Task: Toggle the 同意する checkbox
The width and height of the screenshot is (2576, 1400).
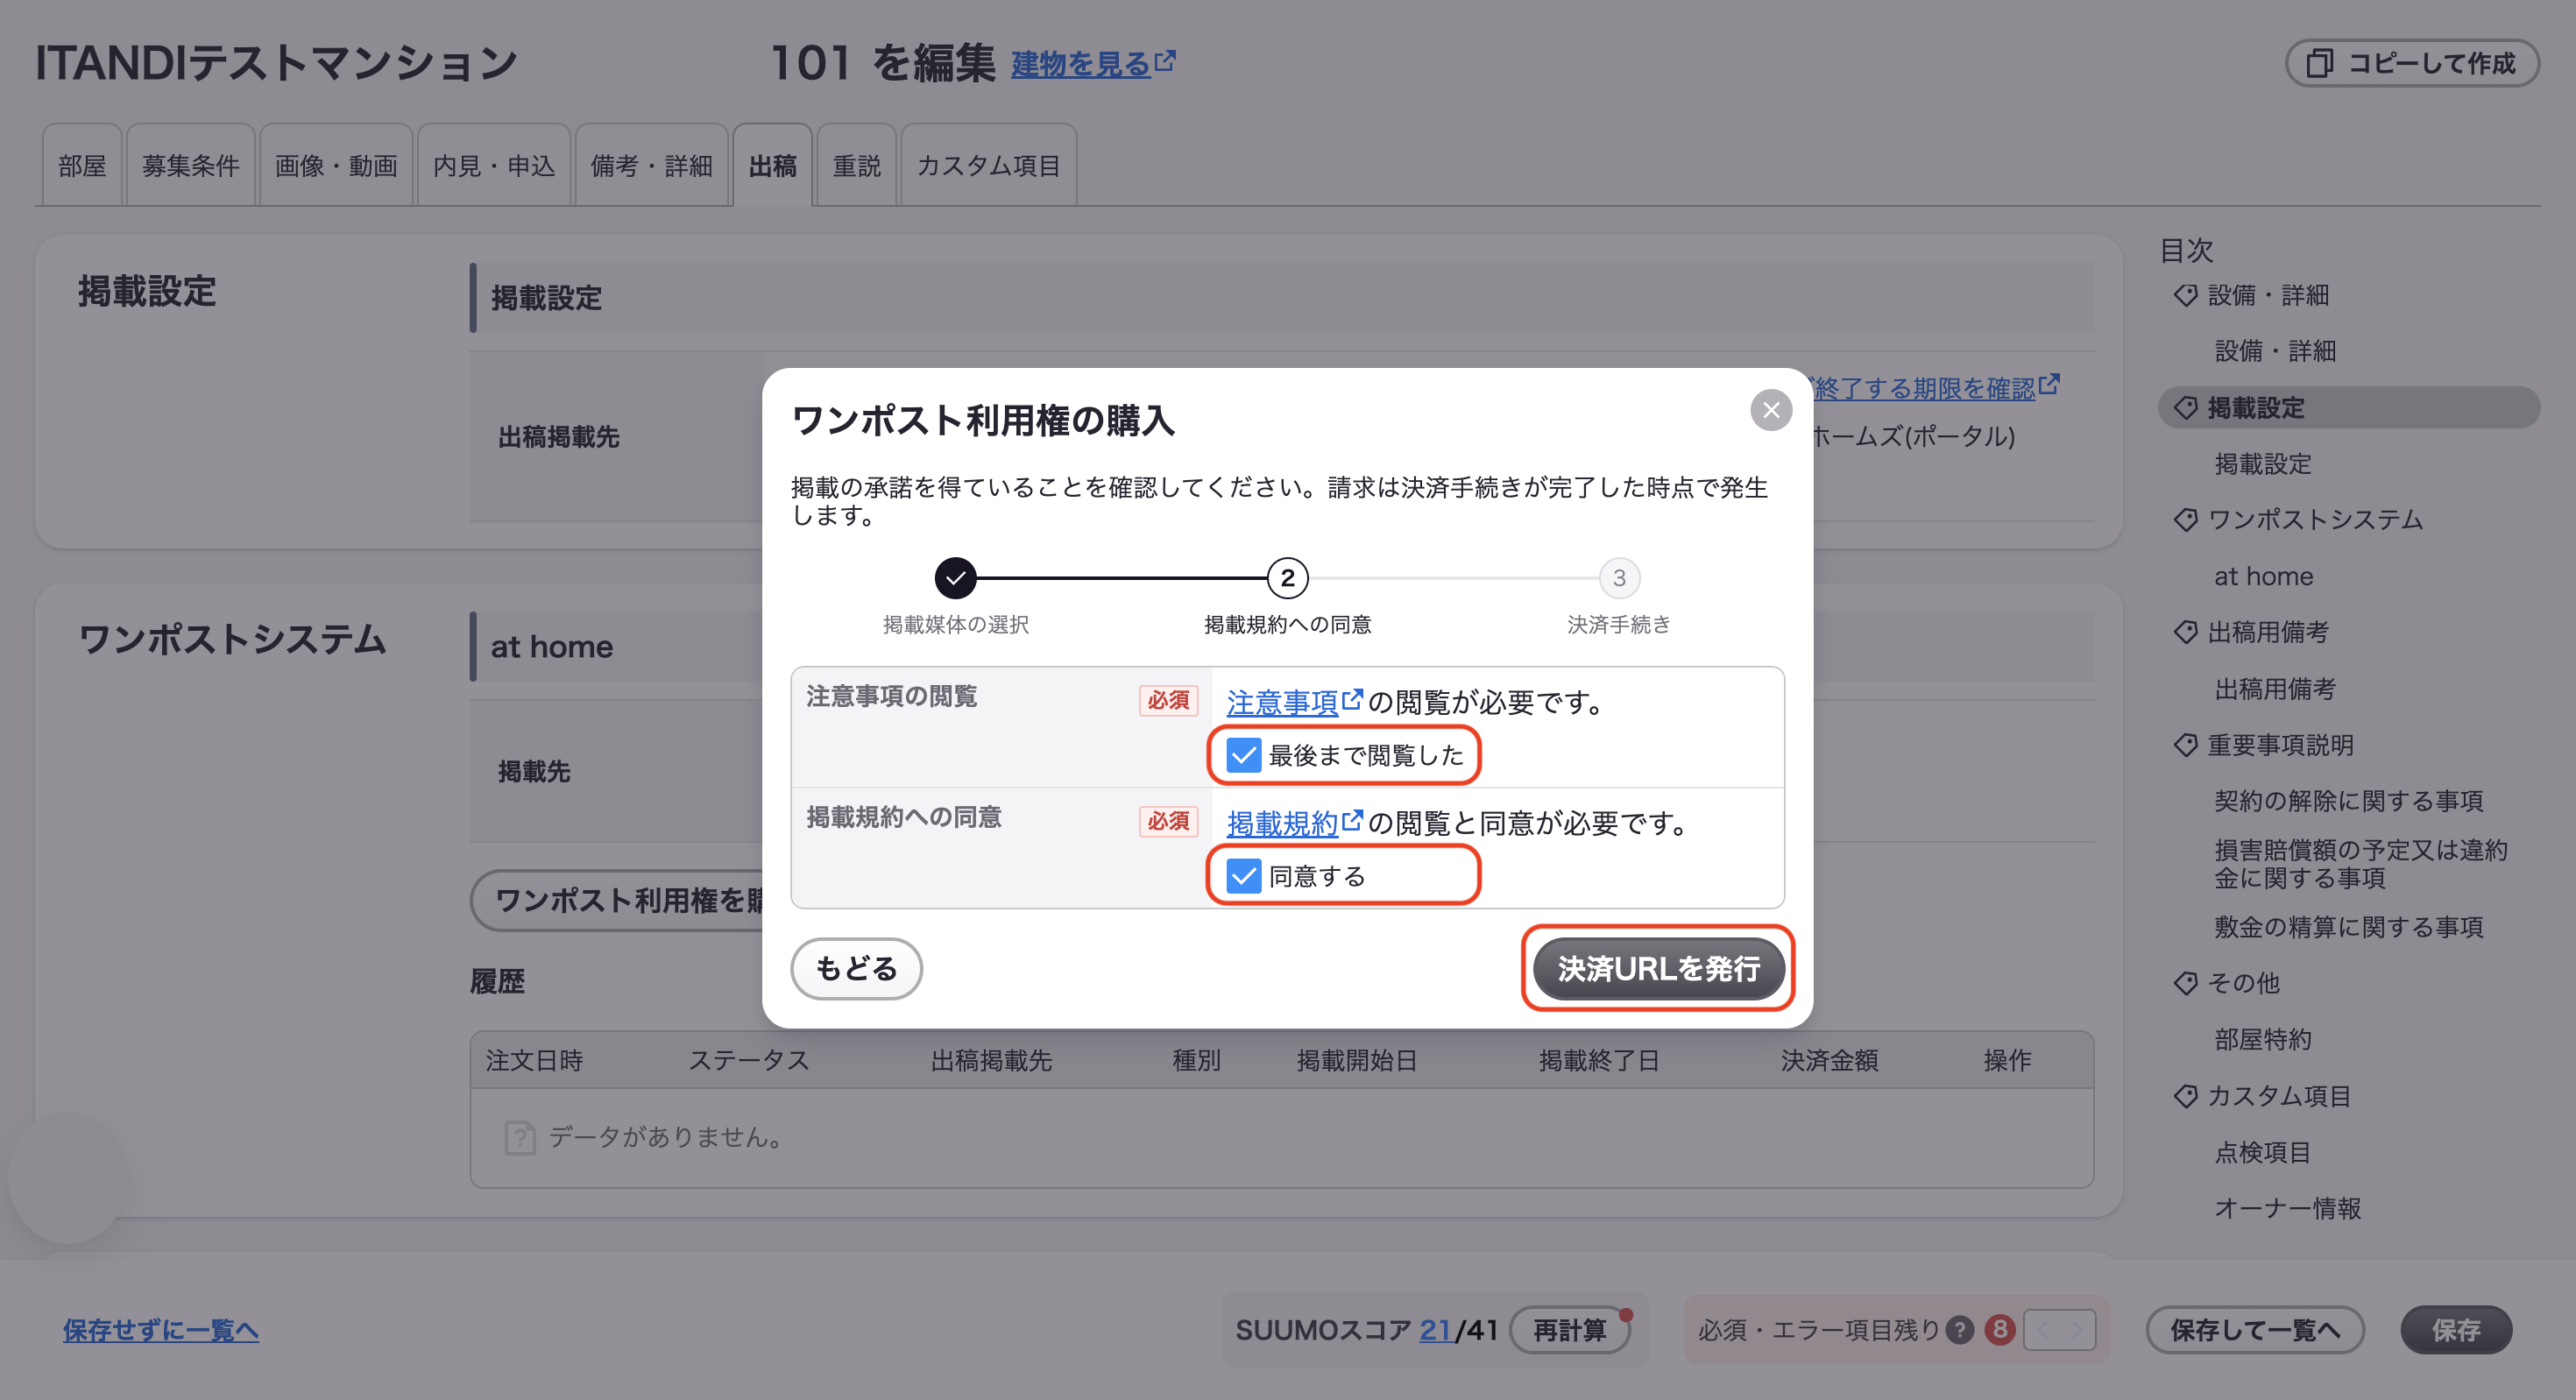Action: point(1243,877)
